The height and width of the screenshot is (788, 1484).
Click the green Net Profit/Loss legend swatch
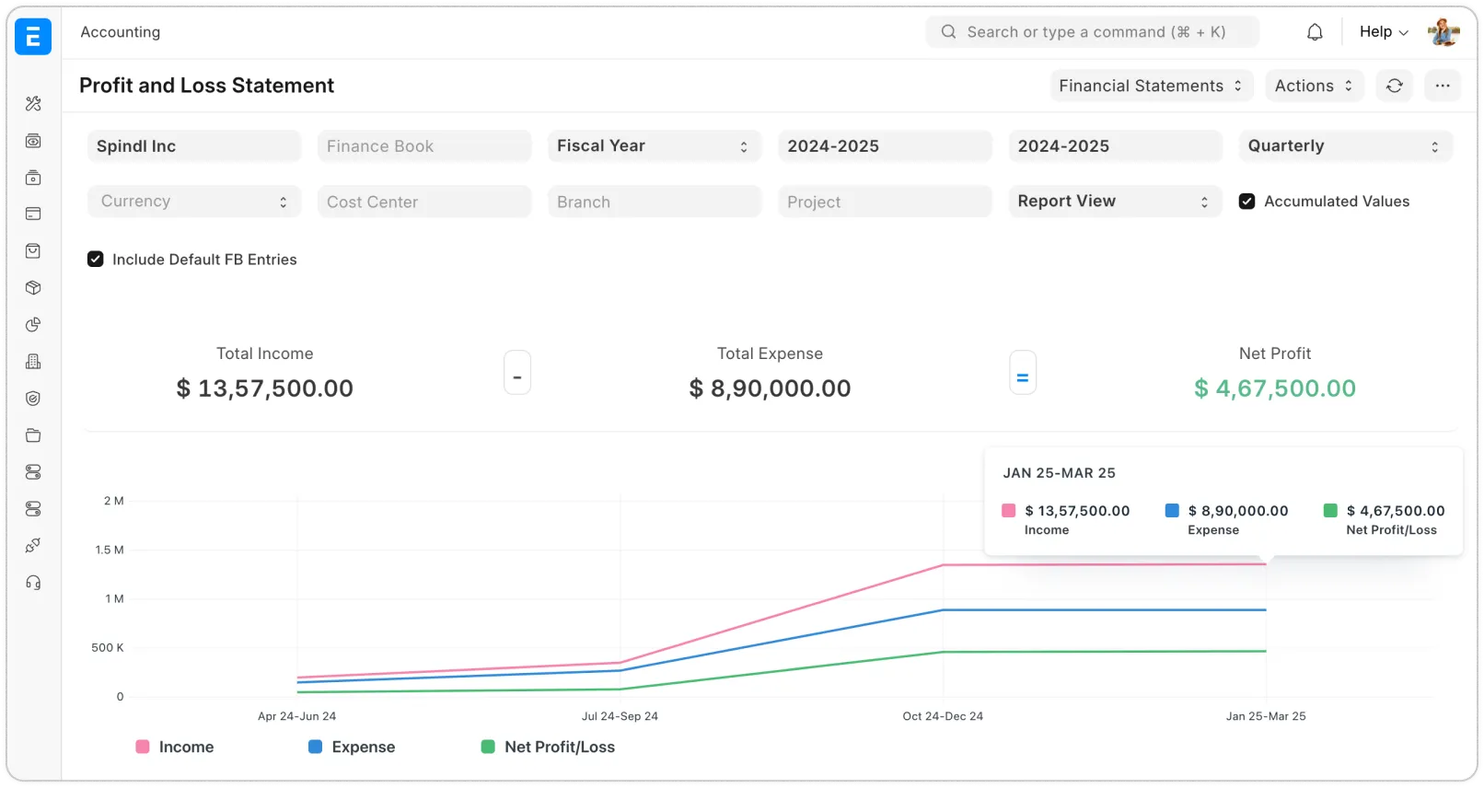click(488, 747)
